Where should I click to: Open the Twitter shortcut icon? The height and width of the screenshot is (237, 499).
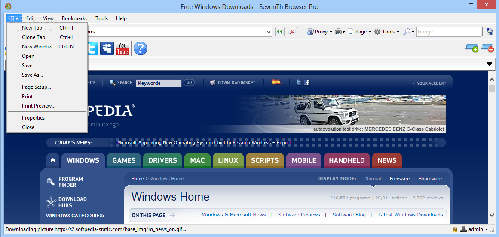click(x=93, y=48)
